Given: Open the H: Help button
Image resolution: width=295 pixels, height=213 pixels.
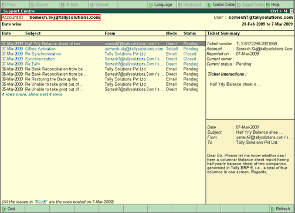Looking at the screenshot, I should 280,5.
